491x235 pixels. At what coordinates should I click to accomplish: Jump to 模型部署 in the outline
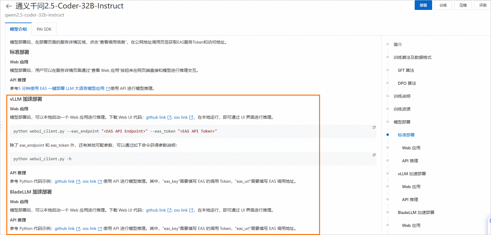(402, 122)
